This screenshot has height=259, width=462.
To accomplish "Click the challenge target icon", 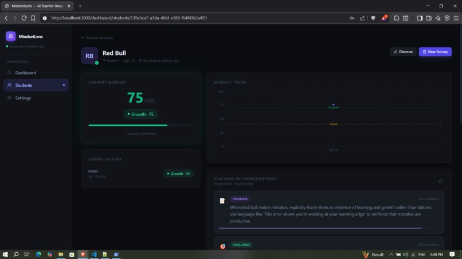I will 222,246.
